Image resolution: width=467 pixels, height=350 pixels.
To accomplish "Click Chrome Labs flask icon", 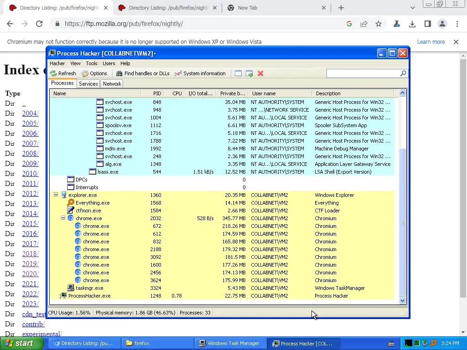I will point(397,24).
